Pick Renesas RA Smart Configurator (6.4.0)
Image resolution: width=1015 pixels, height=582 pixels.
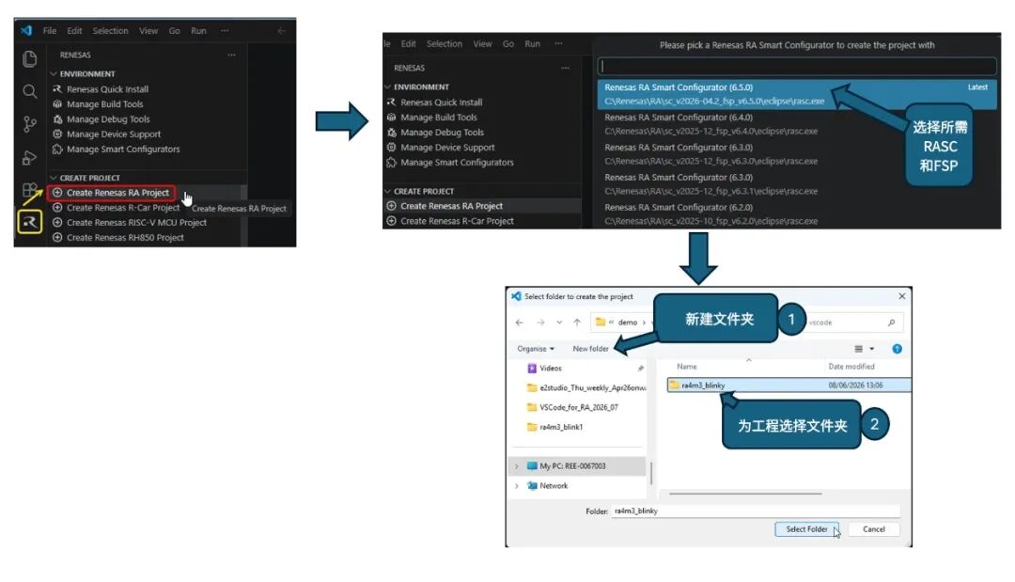[x=797, y=124]
